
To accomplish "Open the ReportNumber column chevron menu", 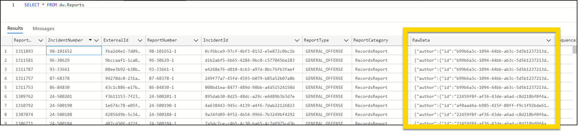I will click(x=196, y=40).
